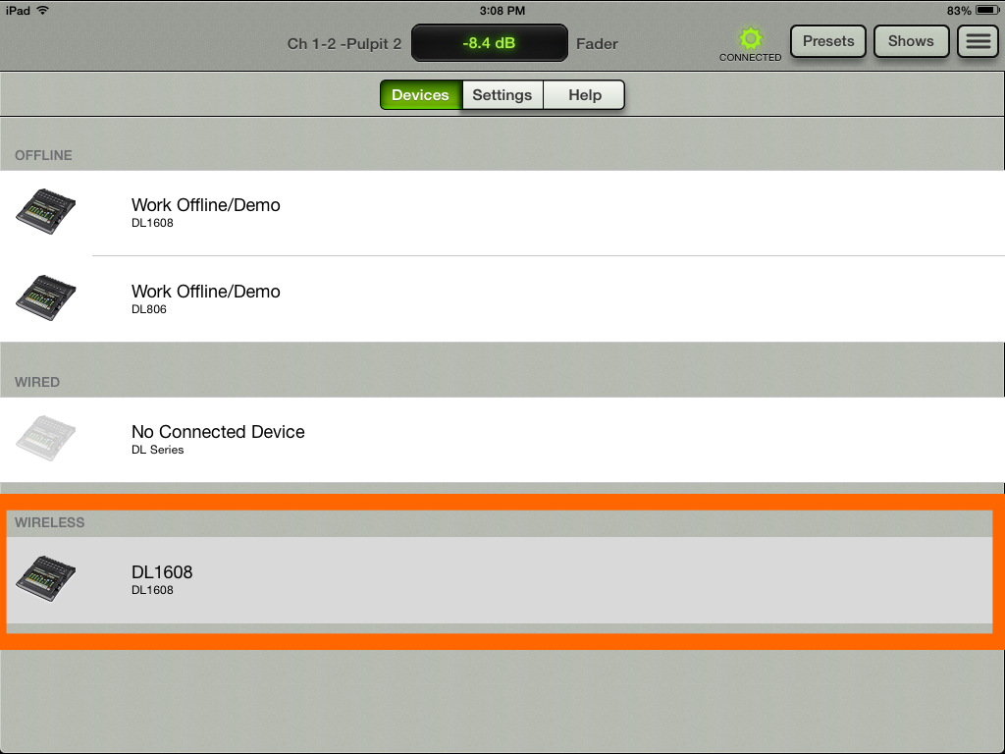The height and width of the screenshot is (754, 1005).
Task: Switch to the Settings tab
Action: [x=502, y=95]
